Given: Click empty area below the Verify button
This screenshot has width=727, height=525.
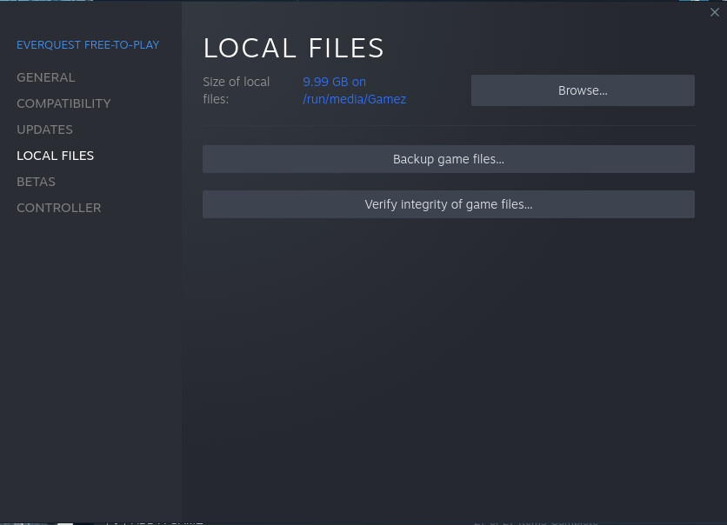Looking at the screenshot, I should point(448,348).
